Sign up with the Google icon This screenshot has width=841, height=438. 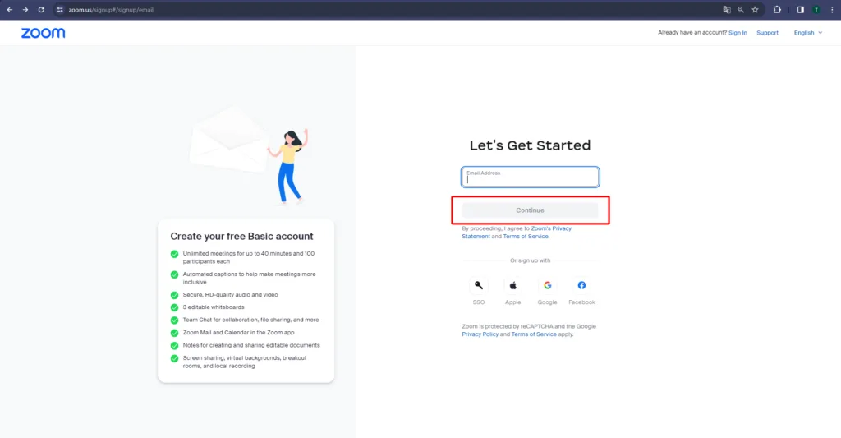(547, 285)
